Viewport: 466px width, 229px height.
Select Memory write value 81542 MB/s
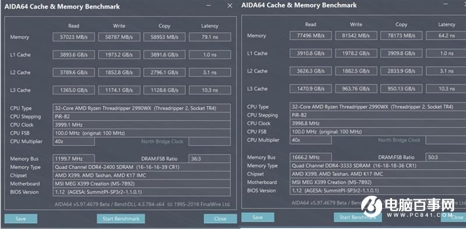click(356, 36)
